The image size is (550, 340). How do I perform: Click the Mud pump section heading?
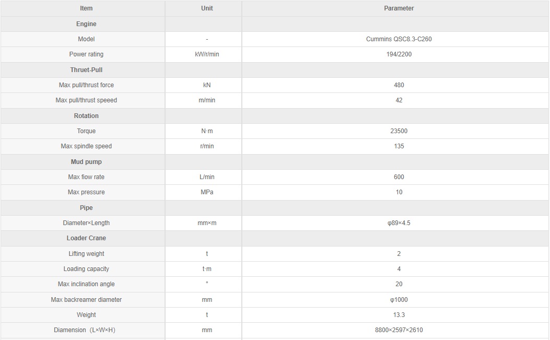pyautogui.click(x=86, y=162)
